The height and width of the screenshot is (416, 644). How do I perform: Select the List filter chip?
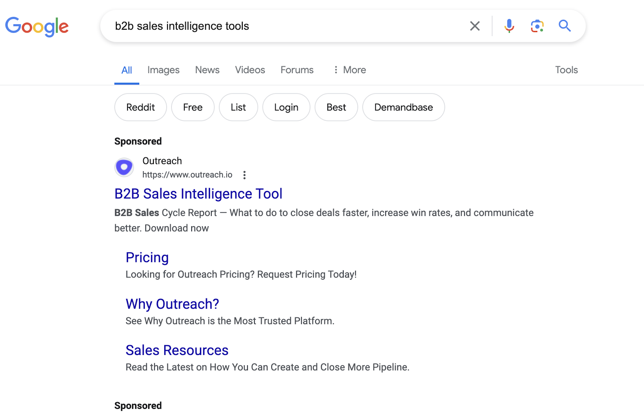point(238,107)
